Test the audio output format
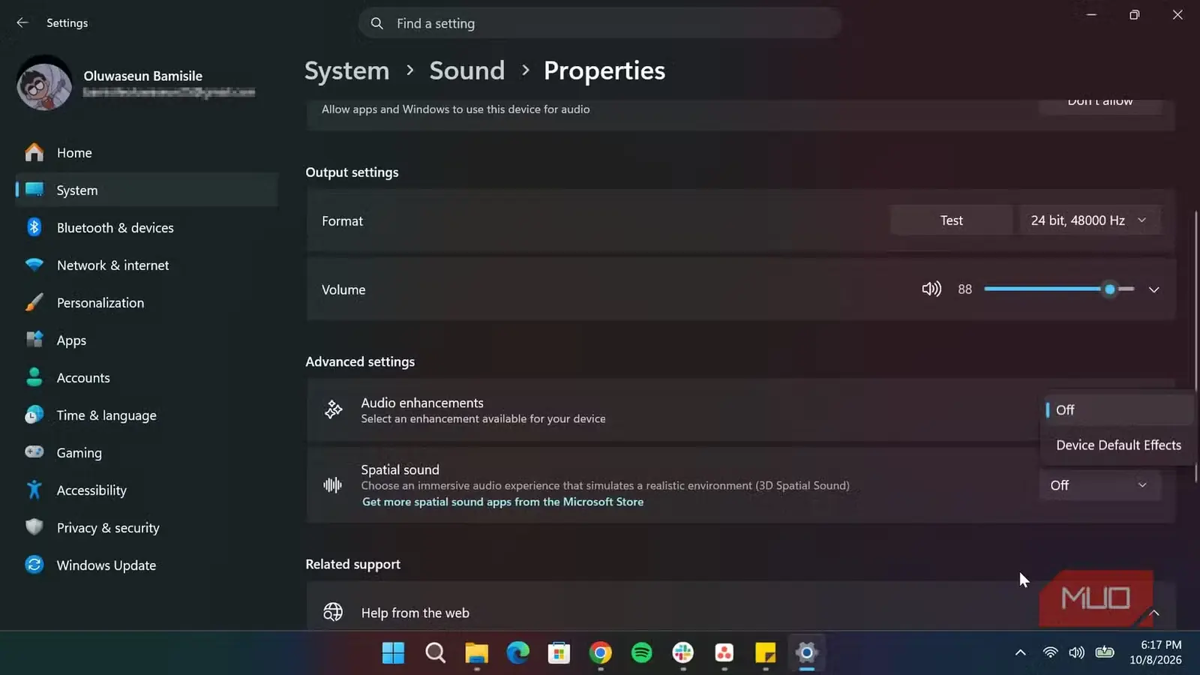The width and height of the screenshot is (1200, 675). coord(951,220)
